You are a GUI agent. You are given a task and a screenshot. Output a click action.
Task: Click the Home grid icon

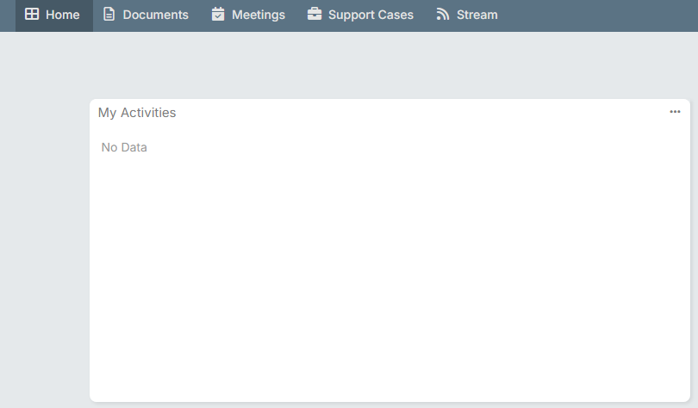(32, 15)
